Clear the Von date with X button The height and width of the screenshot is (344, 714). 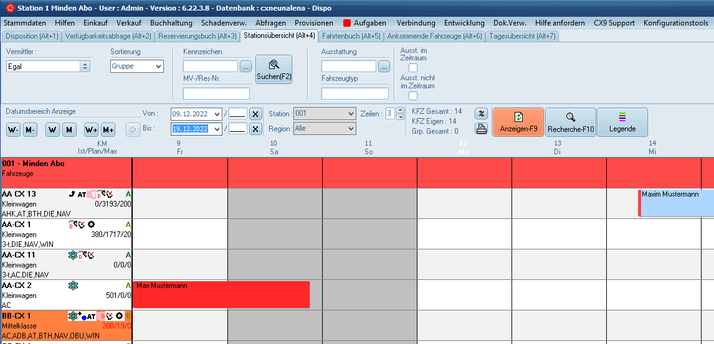point(255,114)
